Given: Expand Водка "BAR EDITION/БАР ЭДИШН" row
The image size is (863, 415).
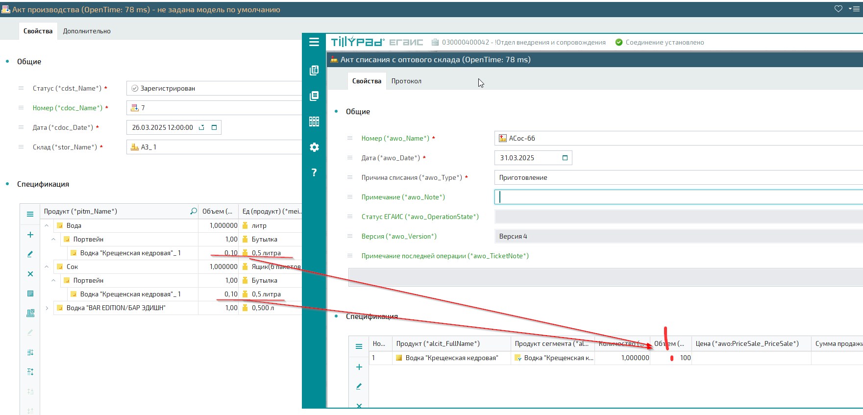Looking at the screenshot, I should 47,308.
